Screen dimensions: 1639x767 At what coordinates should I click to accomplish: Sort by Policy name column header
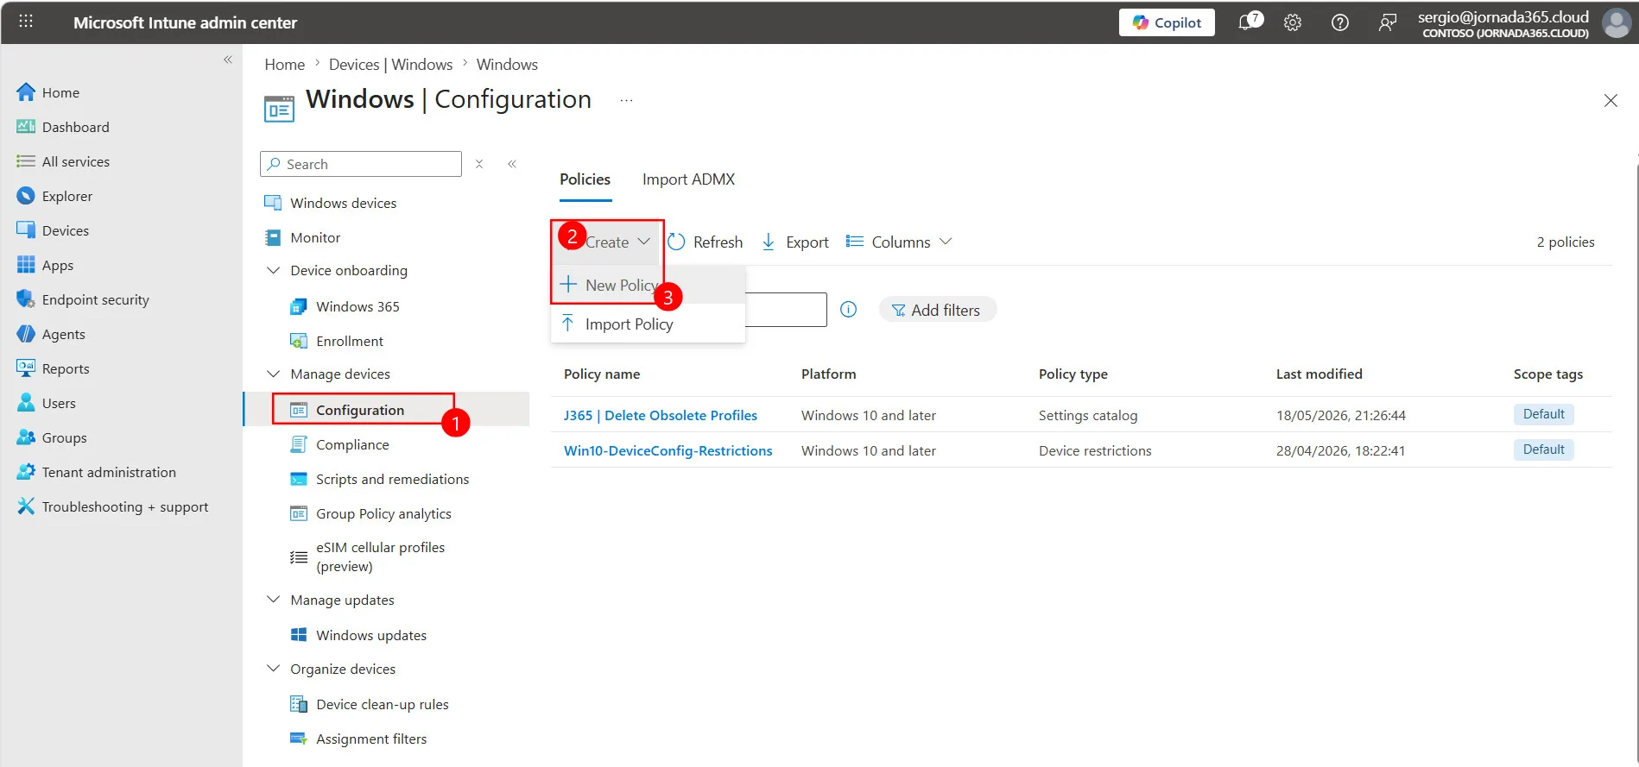[602, 374]
